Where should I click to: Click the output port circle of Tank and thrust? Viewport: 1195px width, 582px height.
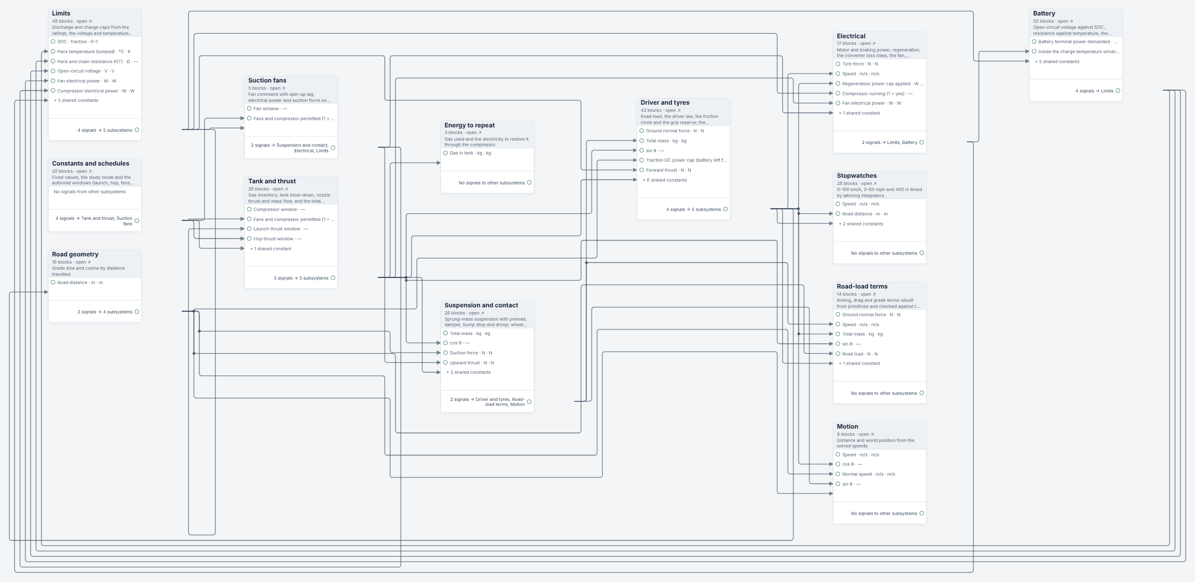tap(333, 278)
